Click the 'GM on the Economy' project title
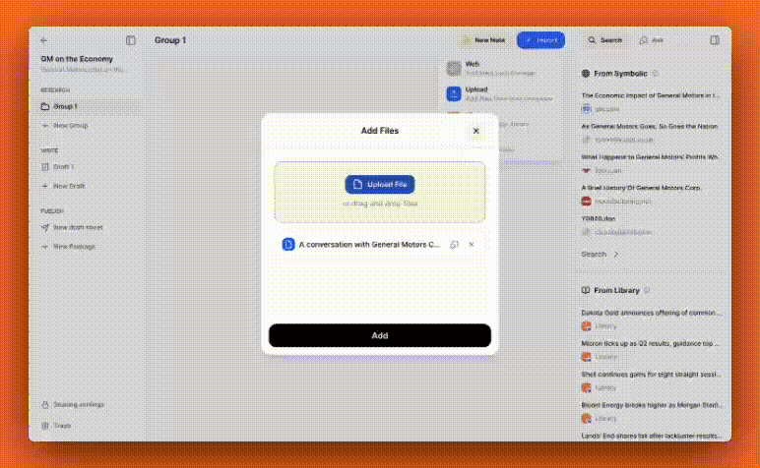Screen dimensions: 760x468 coord(77,59)
